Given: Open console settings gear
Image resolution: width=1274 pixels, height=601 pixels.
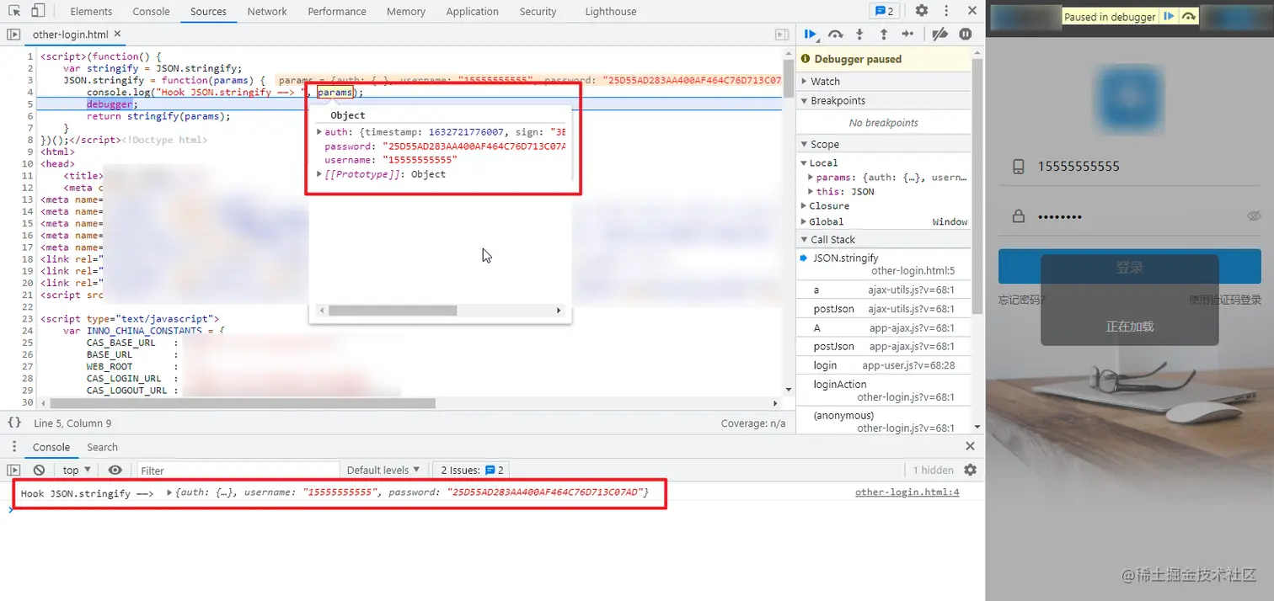Looking at the screenshot, I should tap(970, 470).
